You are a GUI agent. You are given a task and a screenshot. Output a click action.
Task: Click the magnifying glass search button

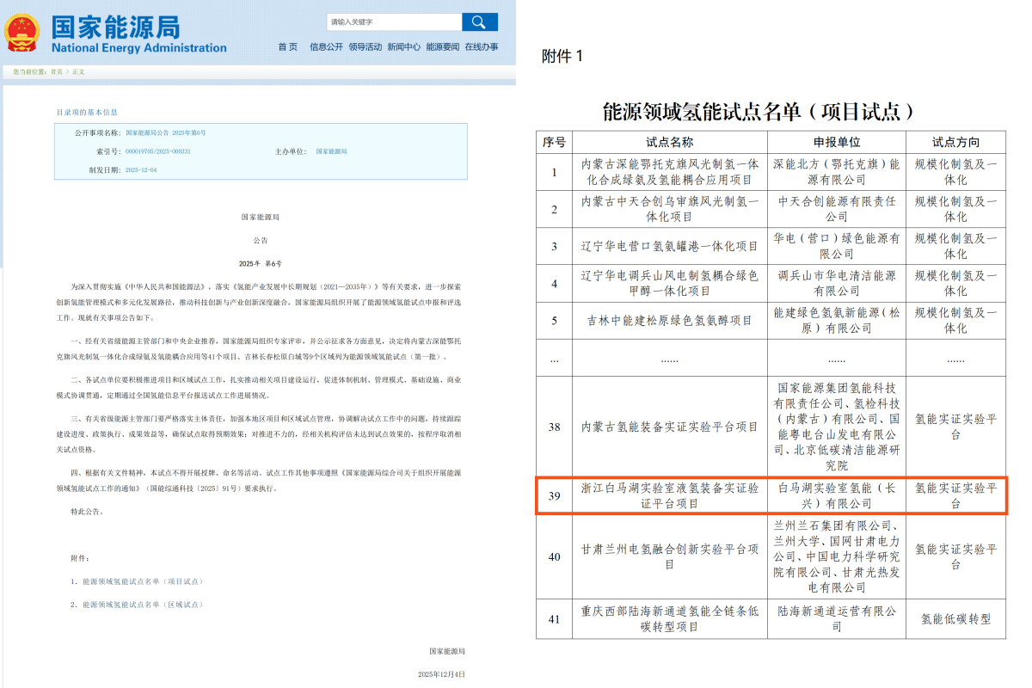(479, 21)
